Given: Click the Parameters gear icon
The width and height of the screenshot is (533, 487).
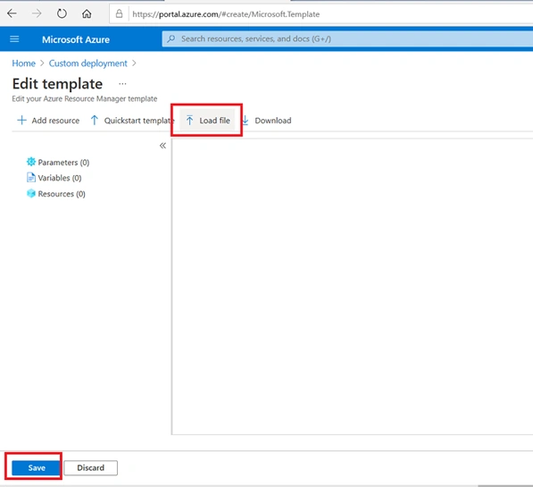Looking at the screenshot, I should coord(31,162).
